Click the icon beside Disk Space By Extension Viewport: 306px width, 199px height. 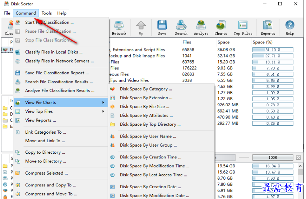[112, 98]
